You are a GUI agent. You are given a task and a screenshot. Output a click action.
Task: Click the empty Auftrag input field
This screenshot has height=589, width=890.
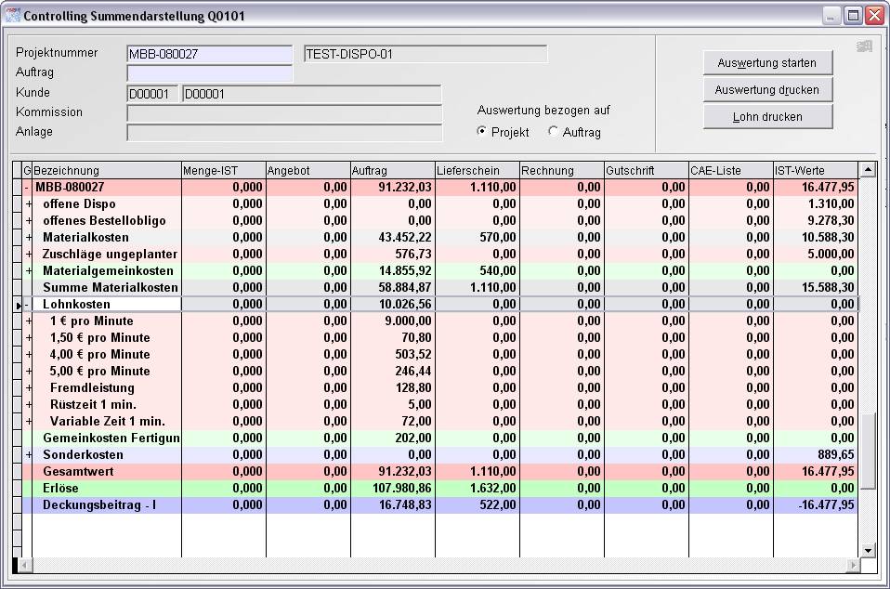click(x=209, y=73)
